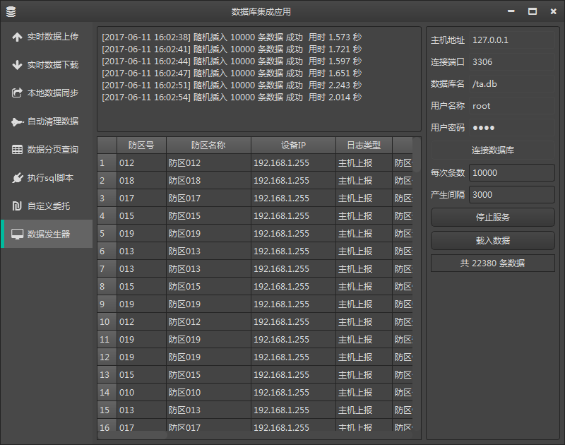Click the 防区010 cell in row 14
Viewport: 565px width, 445px height.
pos(208,393)
